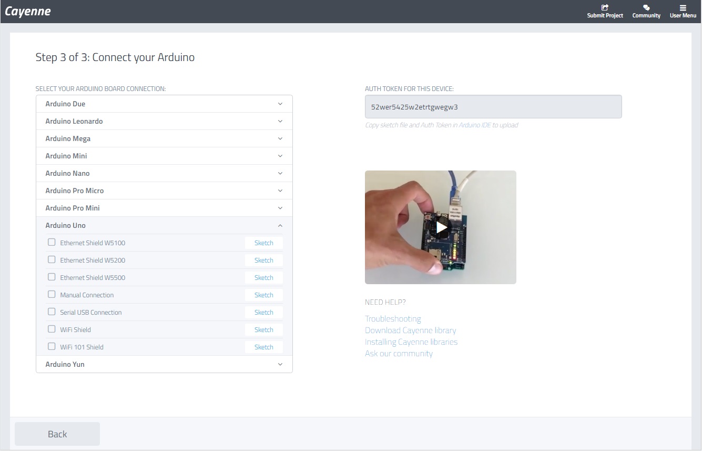Click the Cayenne logo

27,11
